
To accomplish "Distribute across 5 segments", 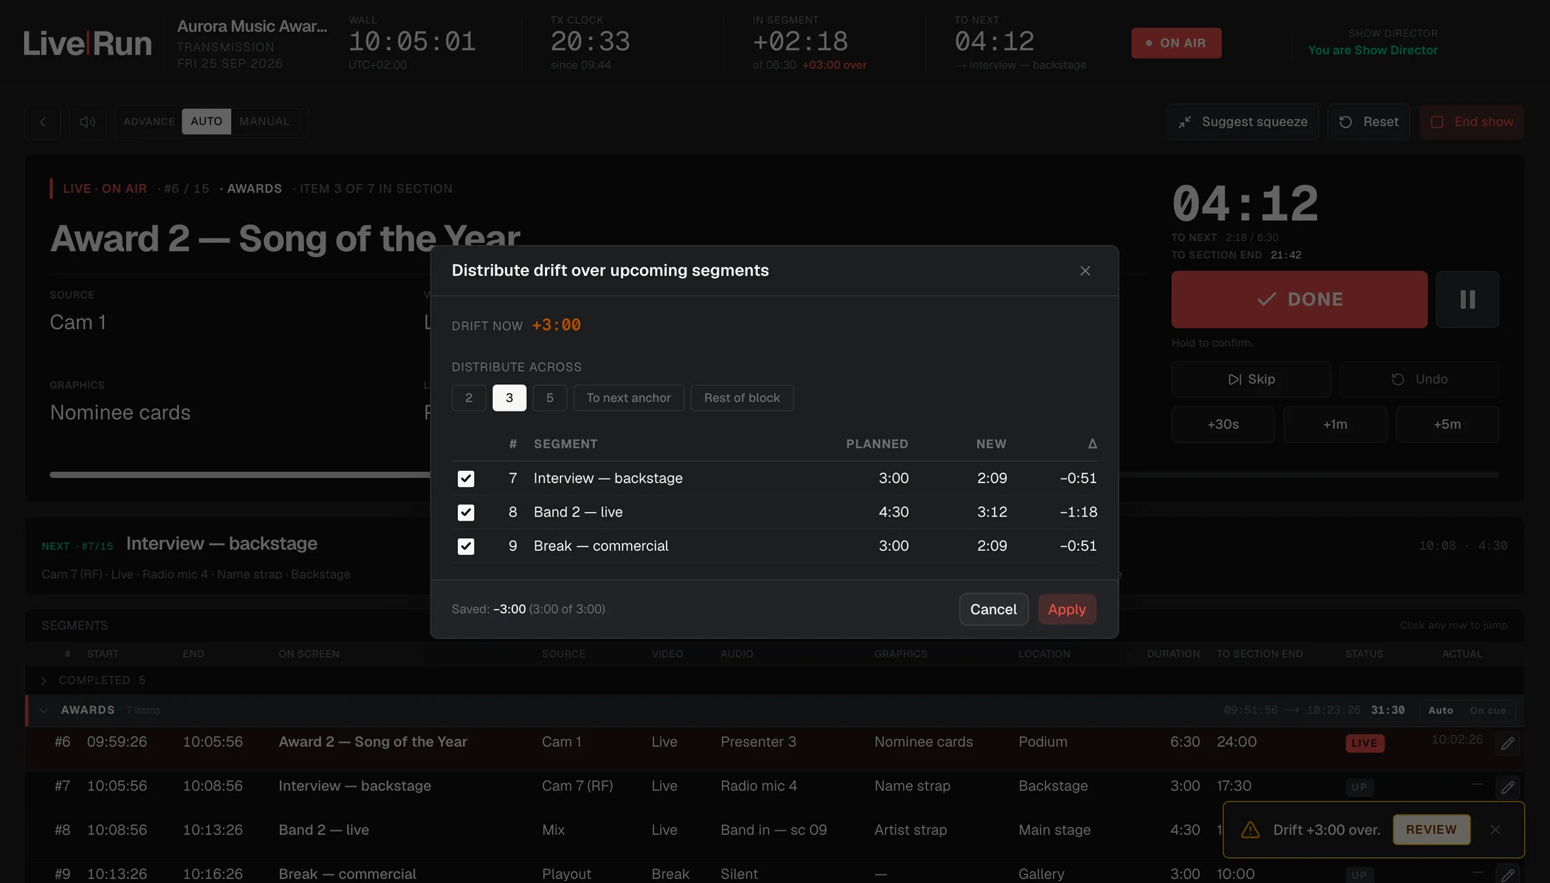I will pyautogui.click(x=550, y=398).
